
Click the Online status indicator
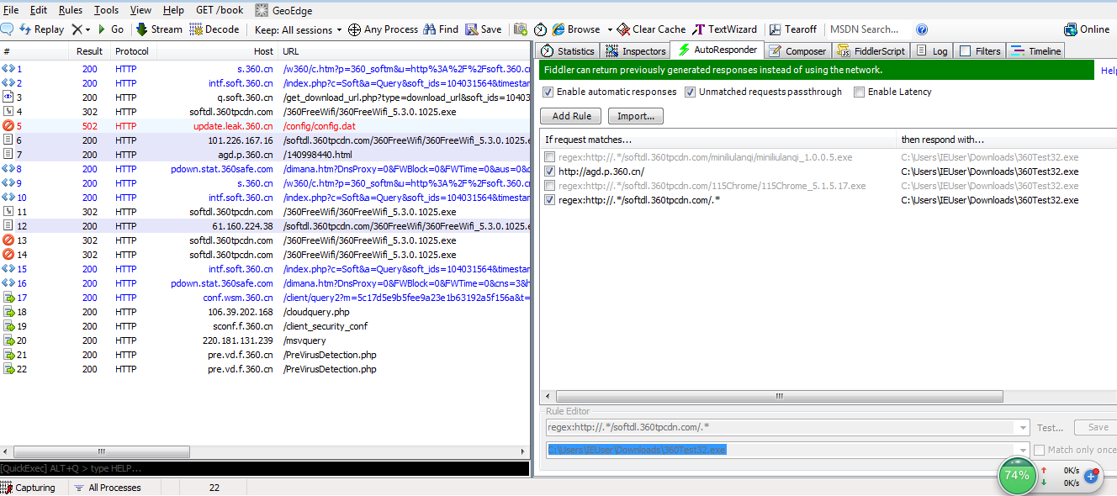coord(1087,29)
